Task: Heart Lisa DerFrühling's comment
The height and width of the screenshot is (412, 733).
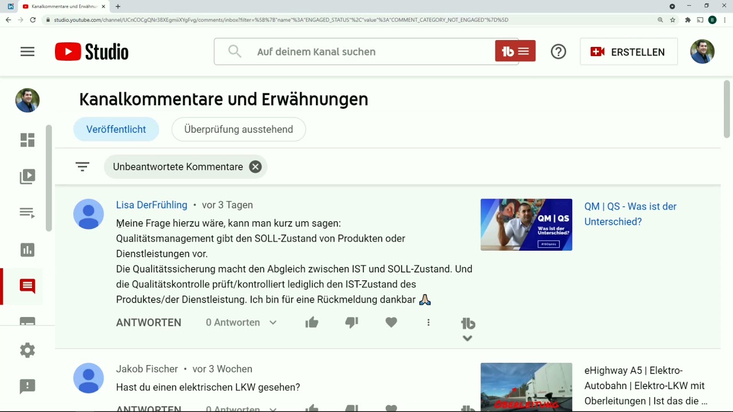Action: tap(391, 322)
